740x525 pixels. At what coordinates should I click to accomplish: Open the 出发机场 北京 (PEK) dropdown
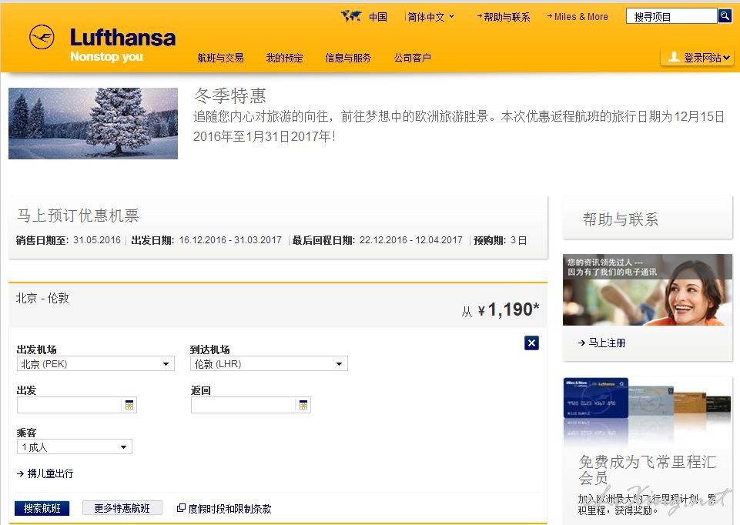point(95,363)
